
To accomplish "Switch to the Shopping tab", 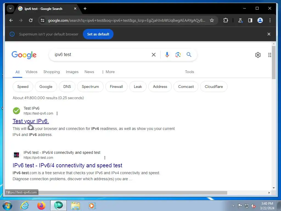I will tap(52, 72).
